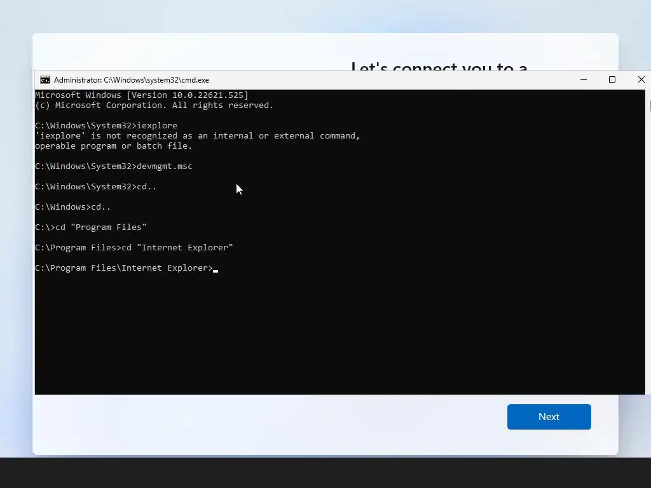The width and height of the screenshot is (651, 488).
Task: Close the Administrator cmd.exe window
Action: click(641, 79)
